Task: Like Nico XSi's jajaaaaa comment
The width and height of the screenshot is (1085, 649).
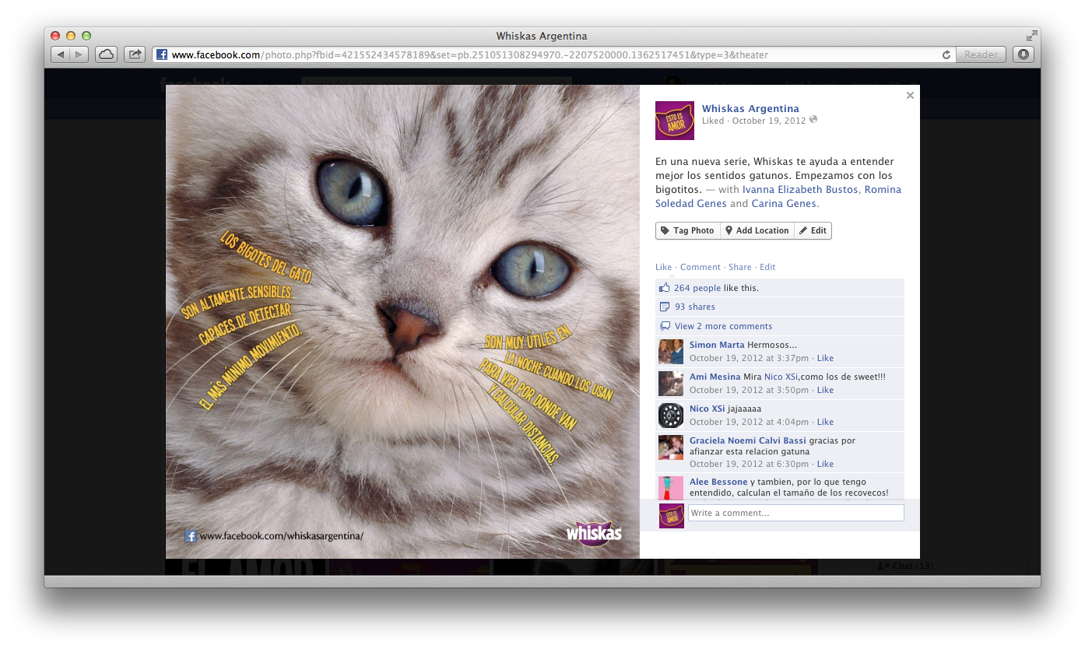Action: click(x=825, y=423)
